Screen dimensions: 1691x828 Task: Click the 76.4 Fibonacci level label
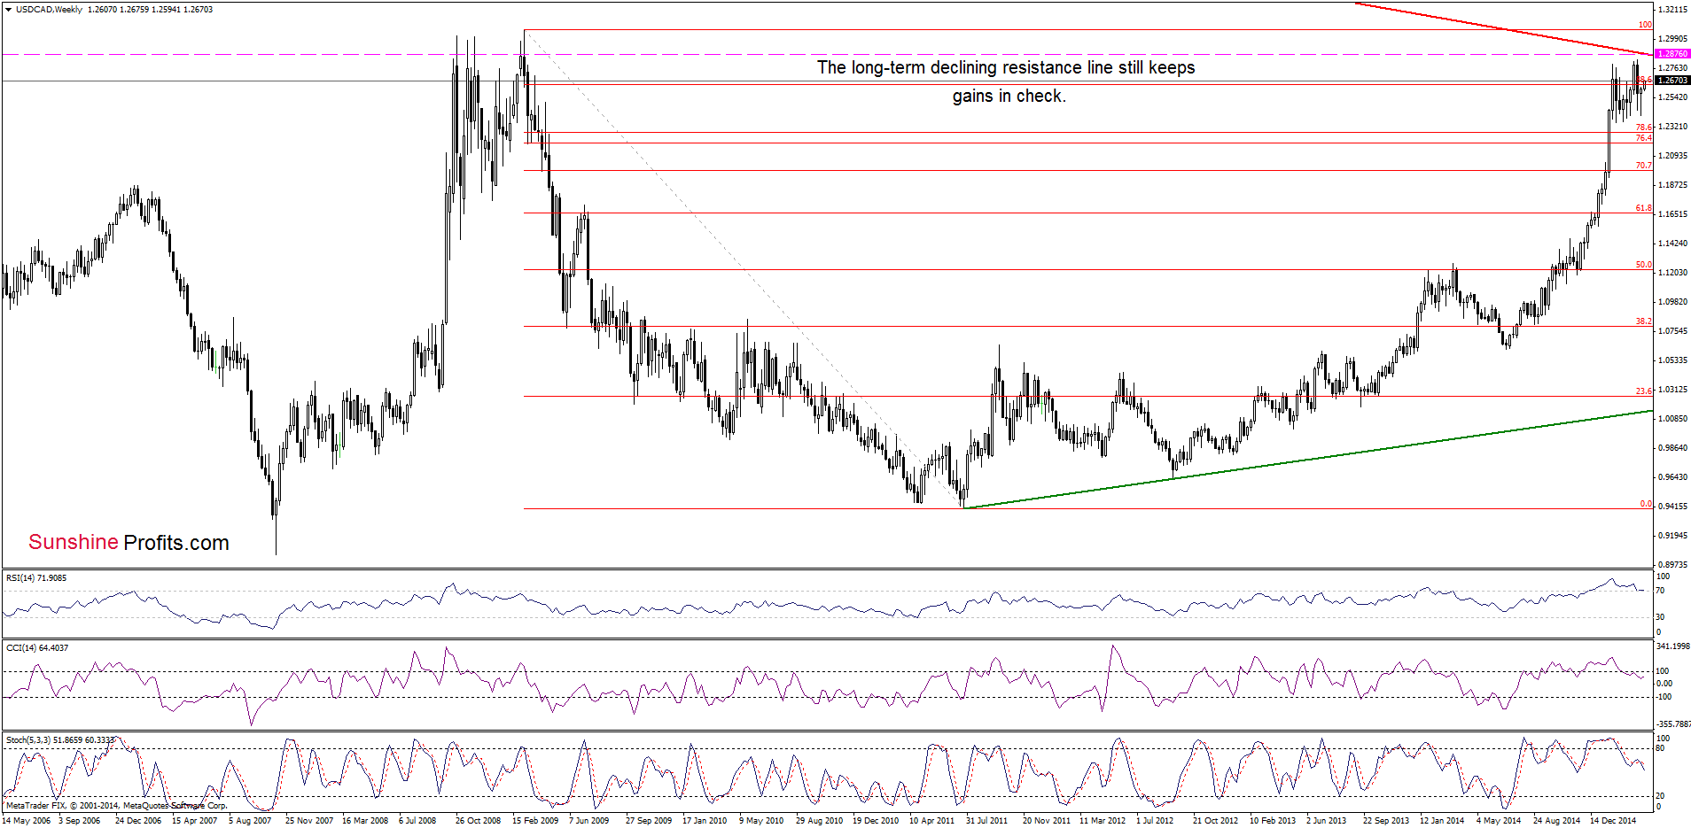(x=1643, y=138)
